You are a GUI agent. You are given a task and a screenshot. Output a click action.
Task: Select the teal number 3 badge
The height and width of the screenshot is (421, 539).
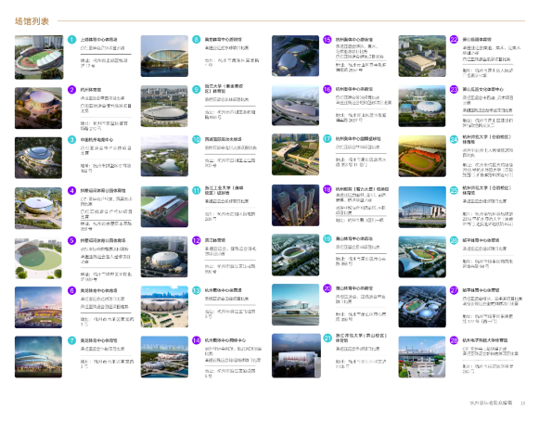tap(71, 139)
